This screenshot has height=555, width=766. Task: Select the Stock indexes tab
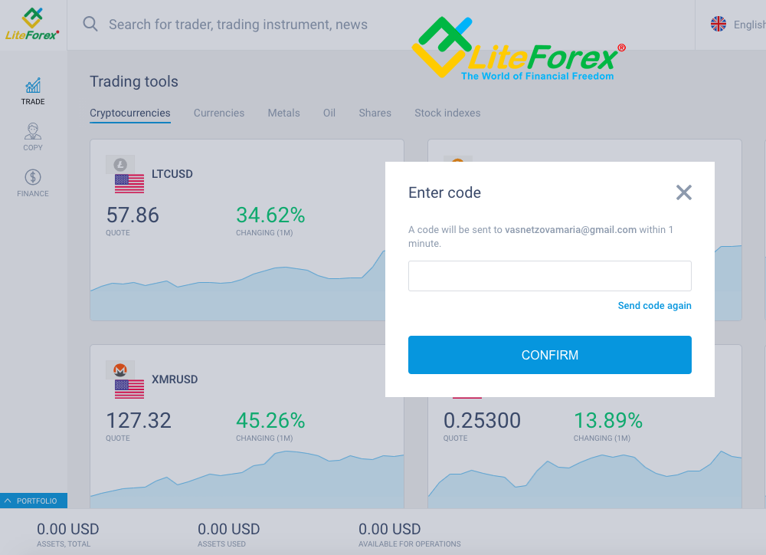pyautogui.click(x=447, y=113)
